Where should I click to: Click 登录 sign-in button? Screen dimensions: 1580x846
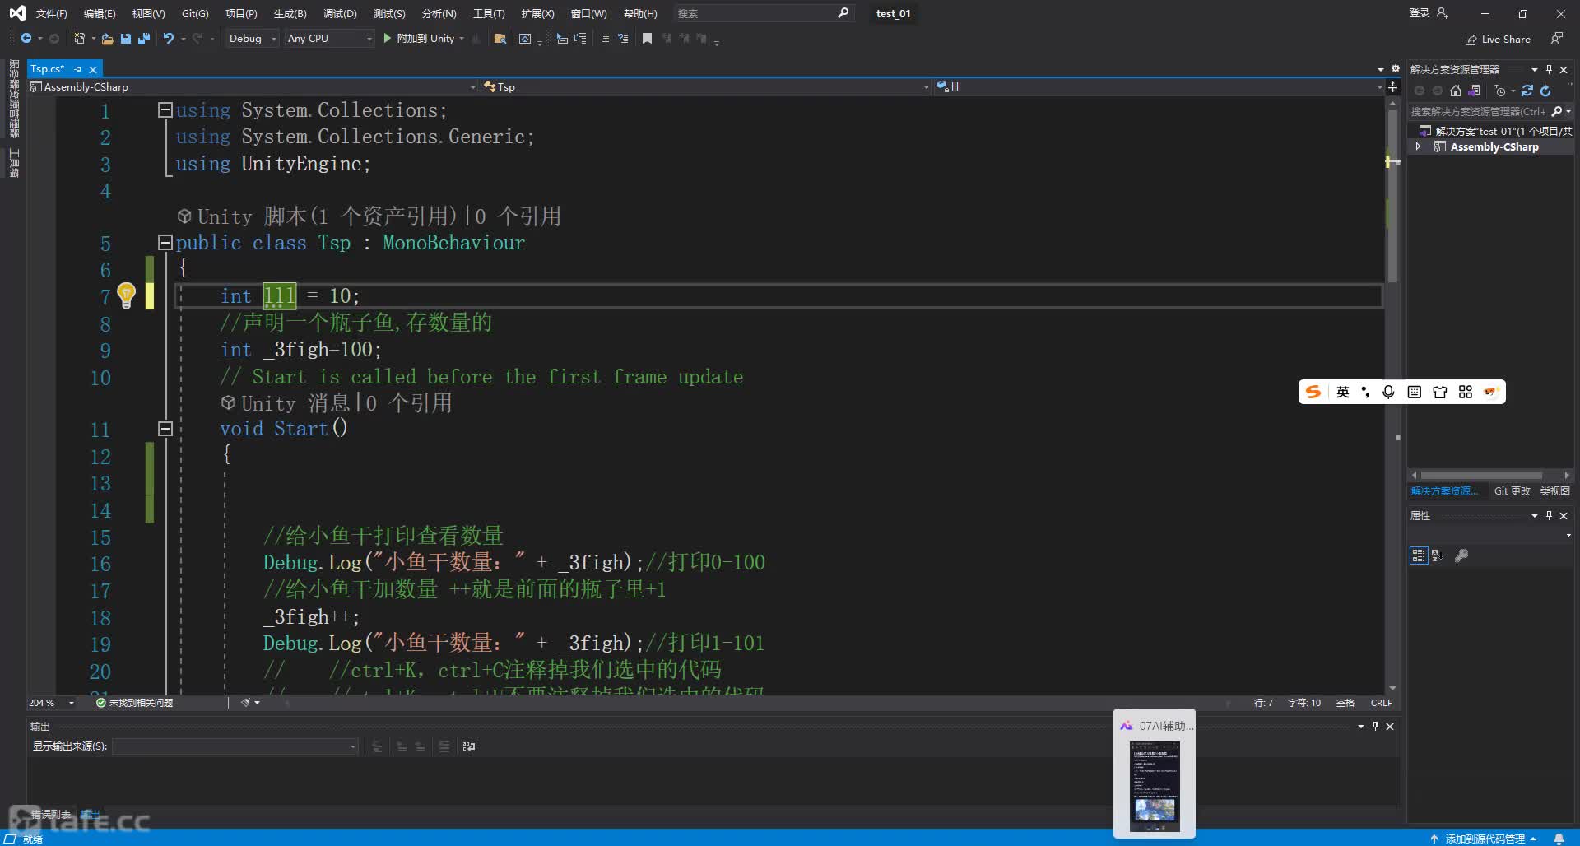coord(1428,13)
